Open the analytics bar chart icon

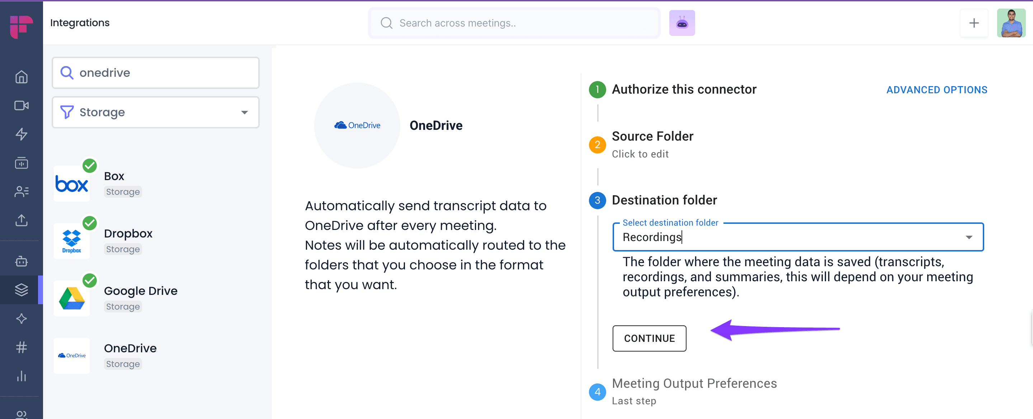[21, 376]
